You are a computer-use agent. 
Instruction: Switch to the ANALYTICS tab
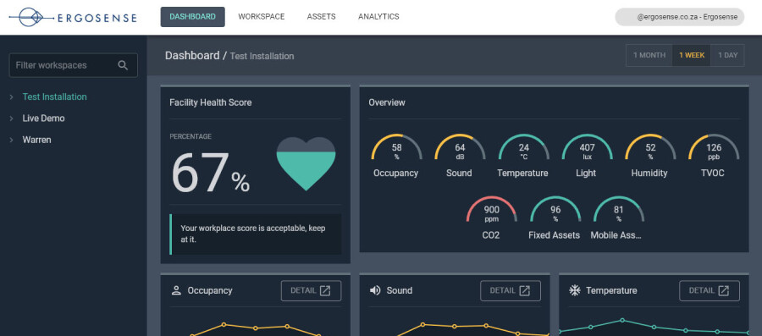(378, 17)
